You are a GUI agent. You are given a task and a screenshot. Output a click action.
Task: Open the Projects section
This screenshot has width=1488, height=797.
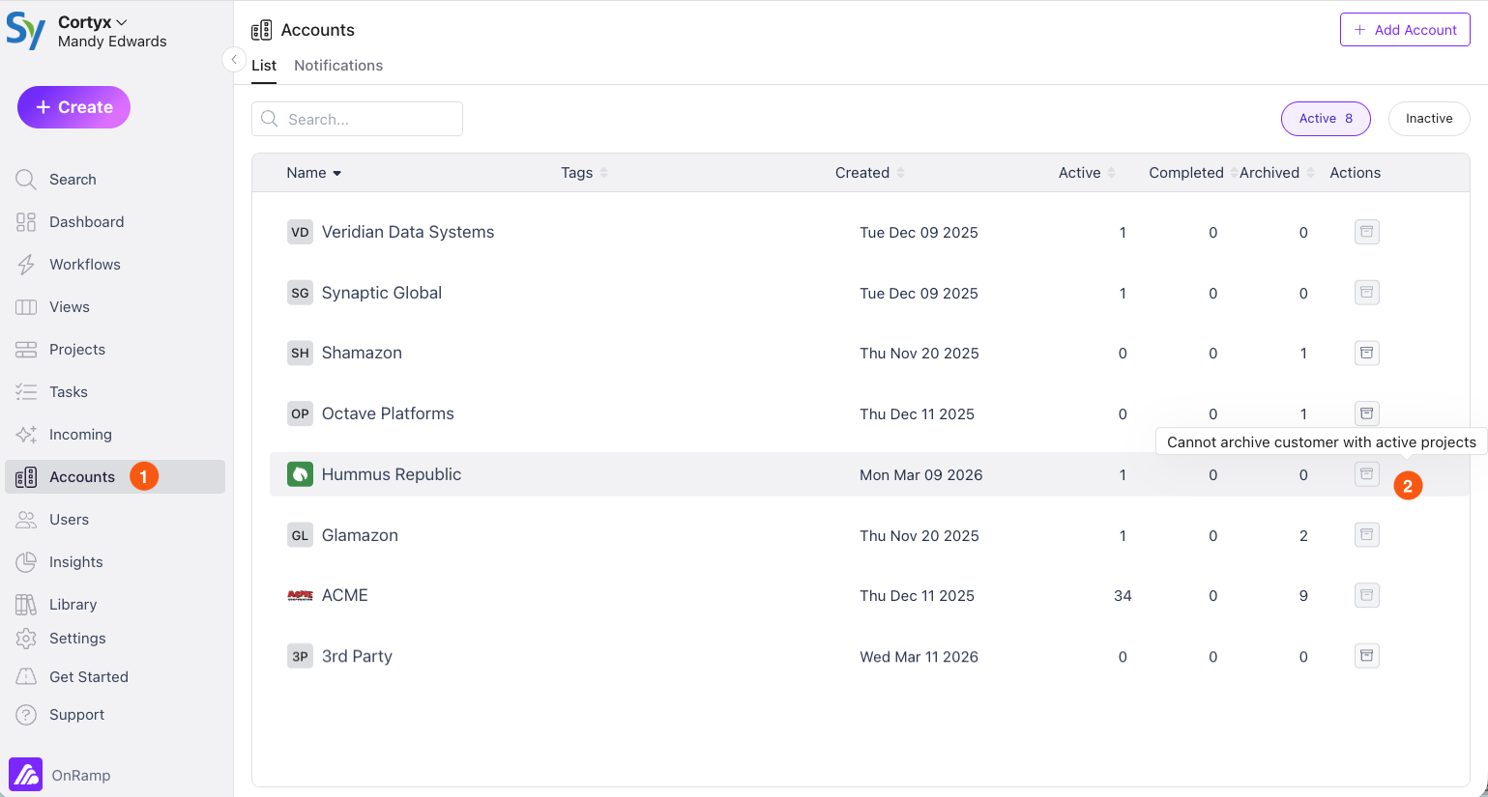click(77, 349)
